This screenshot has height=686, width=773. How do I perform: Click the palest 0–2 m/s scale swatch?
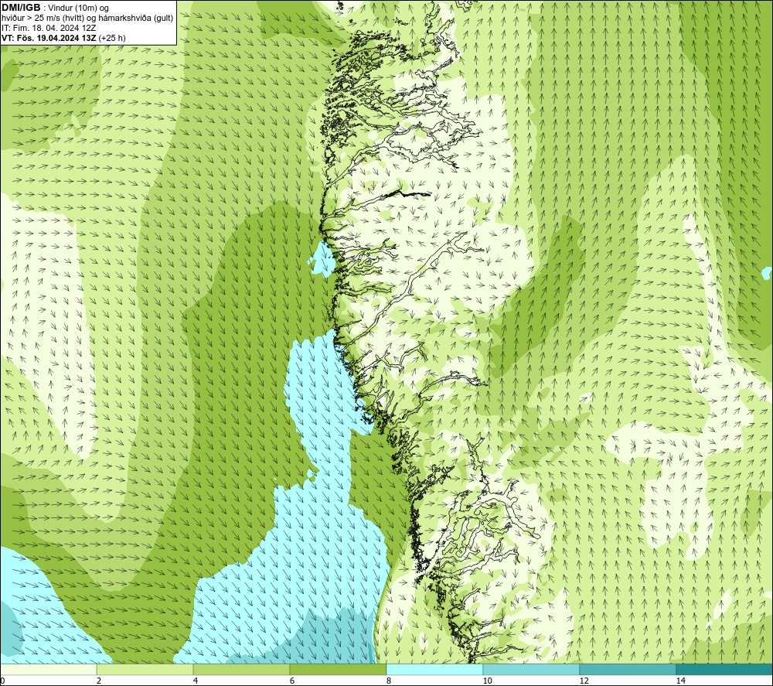tap(48, 670)
